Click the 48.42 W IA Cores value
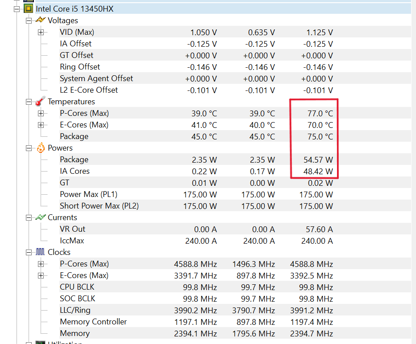This screenshot has height=344, width=416. click(x=318, y=172)
